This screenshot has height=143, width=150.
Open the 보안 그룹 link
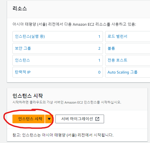[x=23, y=48]
